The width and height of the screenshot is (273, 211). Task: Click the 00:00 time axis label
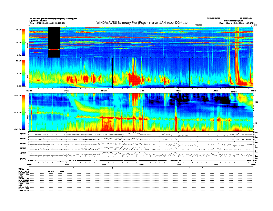tap(29, 91)
